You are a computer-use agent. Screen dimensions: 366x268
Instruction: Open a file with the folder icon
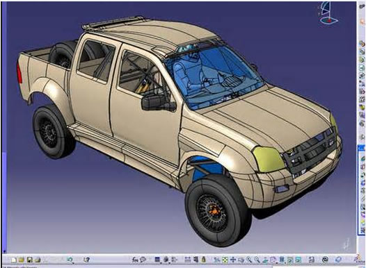click(x=22, y=260)
